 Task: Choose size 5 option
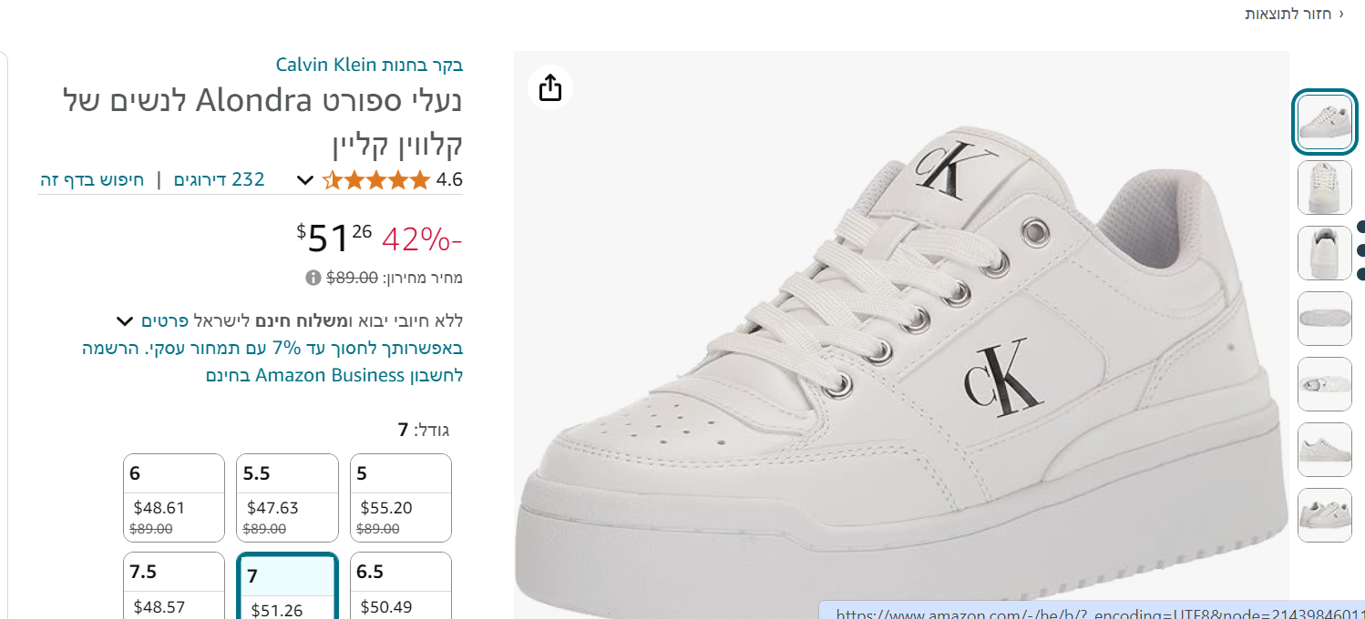(401, 497)
